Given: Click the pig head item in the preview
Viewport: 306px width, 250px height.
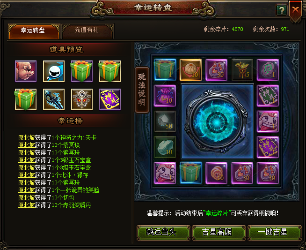Looking at the screenshot, I should (x=26, y=71).
